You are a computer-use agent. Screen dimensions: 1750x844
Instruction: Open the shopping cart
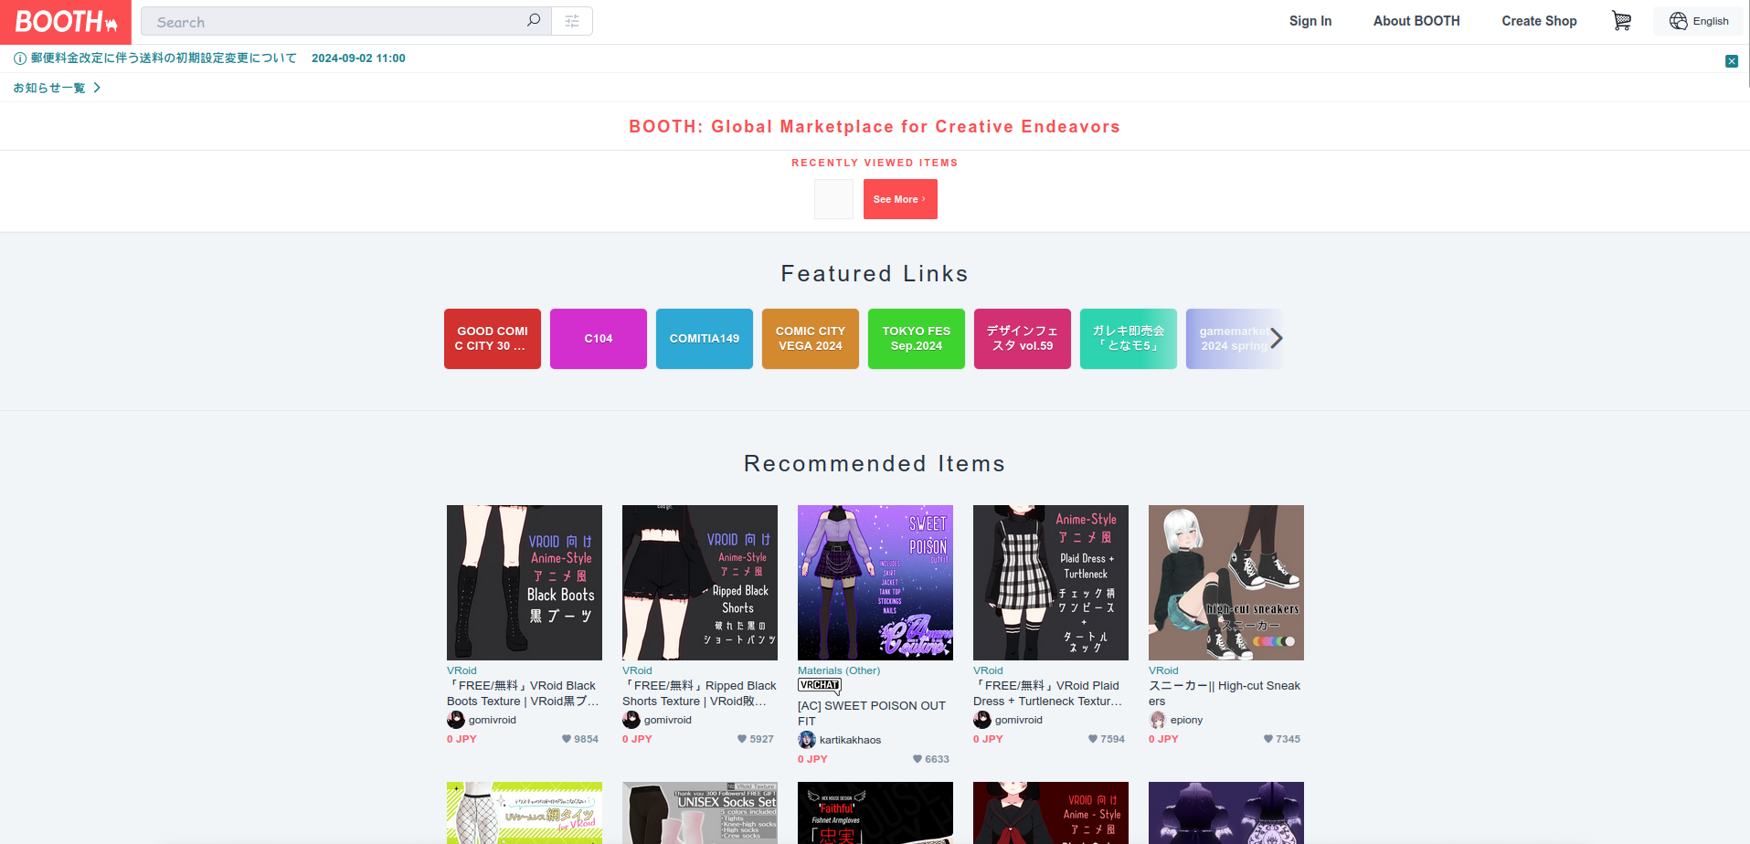pos(1621,21)
